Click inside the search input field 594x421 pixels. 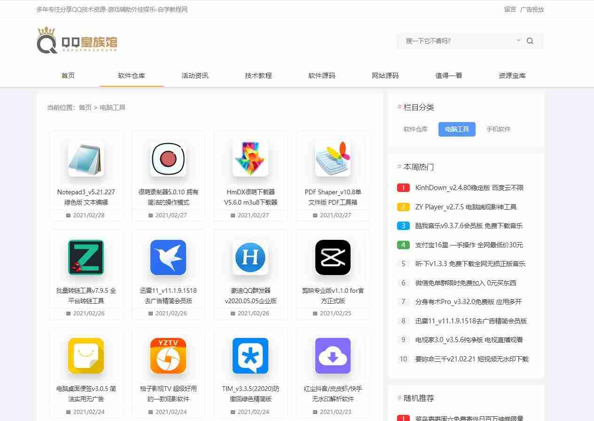(x=456, y=41)
